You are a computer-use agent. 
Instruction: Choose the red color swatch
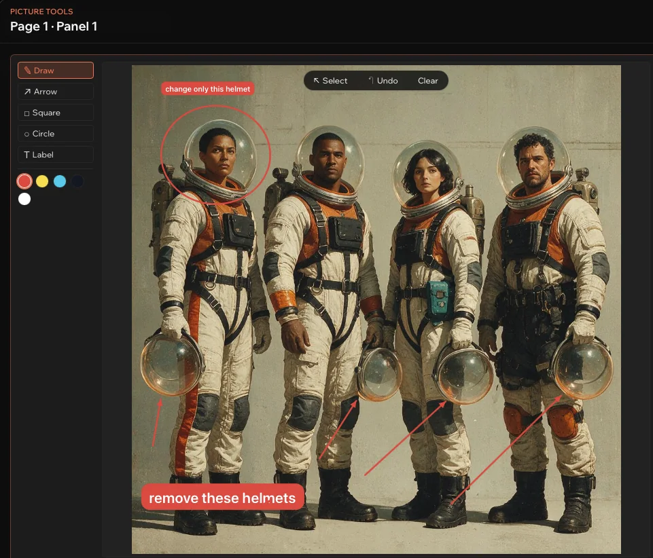24,181
